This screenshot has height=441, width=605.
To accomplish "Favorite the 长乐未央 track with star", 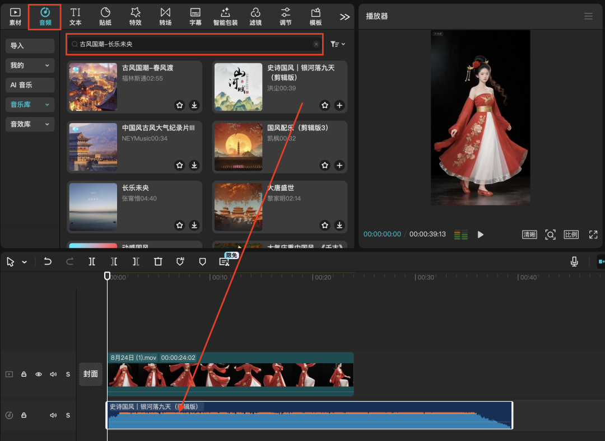I will (x=179, y=225).
